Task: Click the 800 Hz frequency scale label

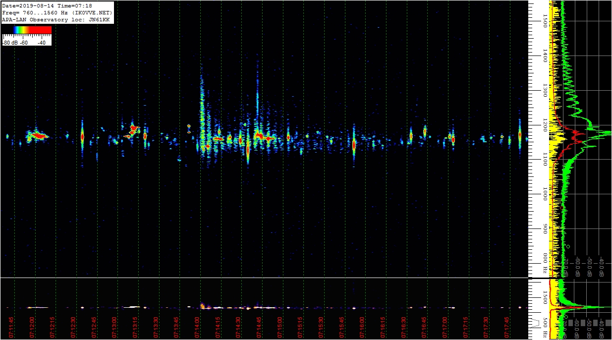Action: tap(545, 263)
